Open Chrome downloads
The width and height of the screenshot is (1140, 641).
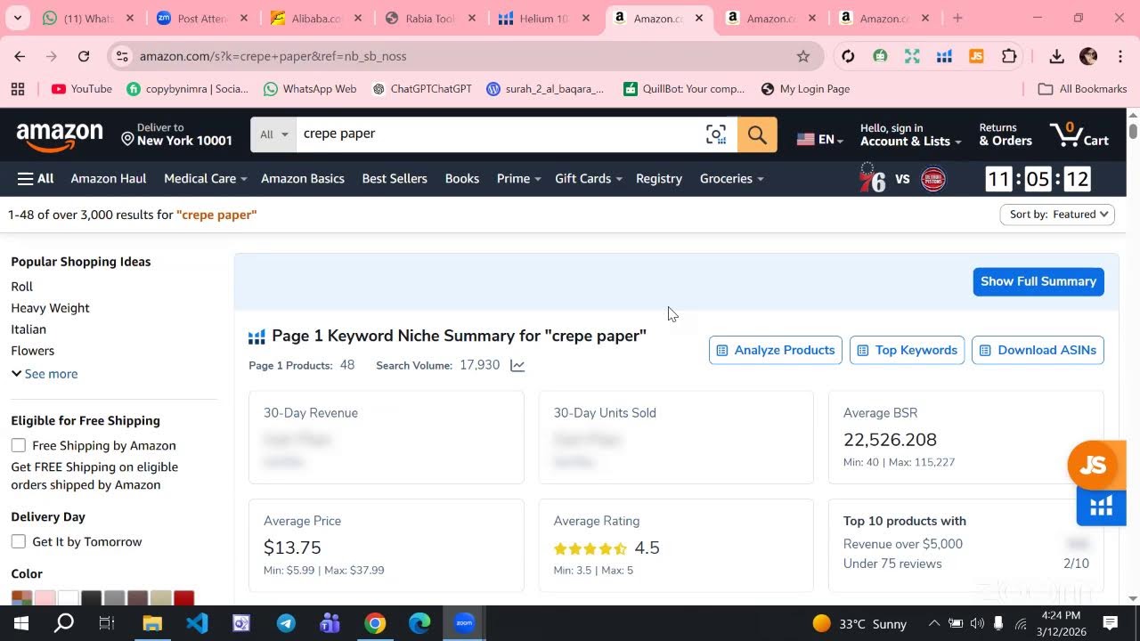(x=1056, y=56)
